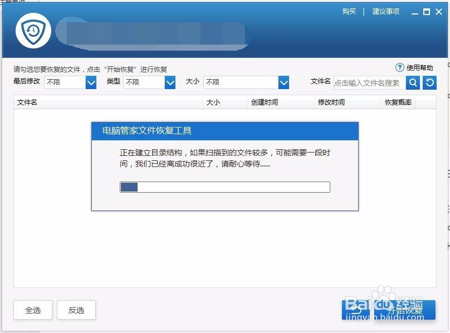Viewport: 450px width, 333px height.
Task: Open the 建议事项 suggestions link
Action: (386, 12)
